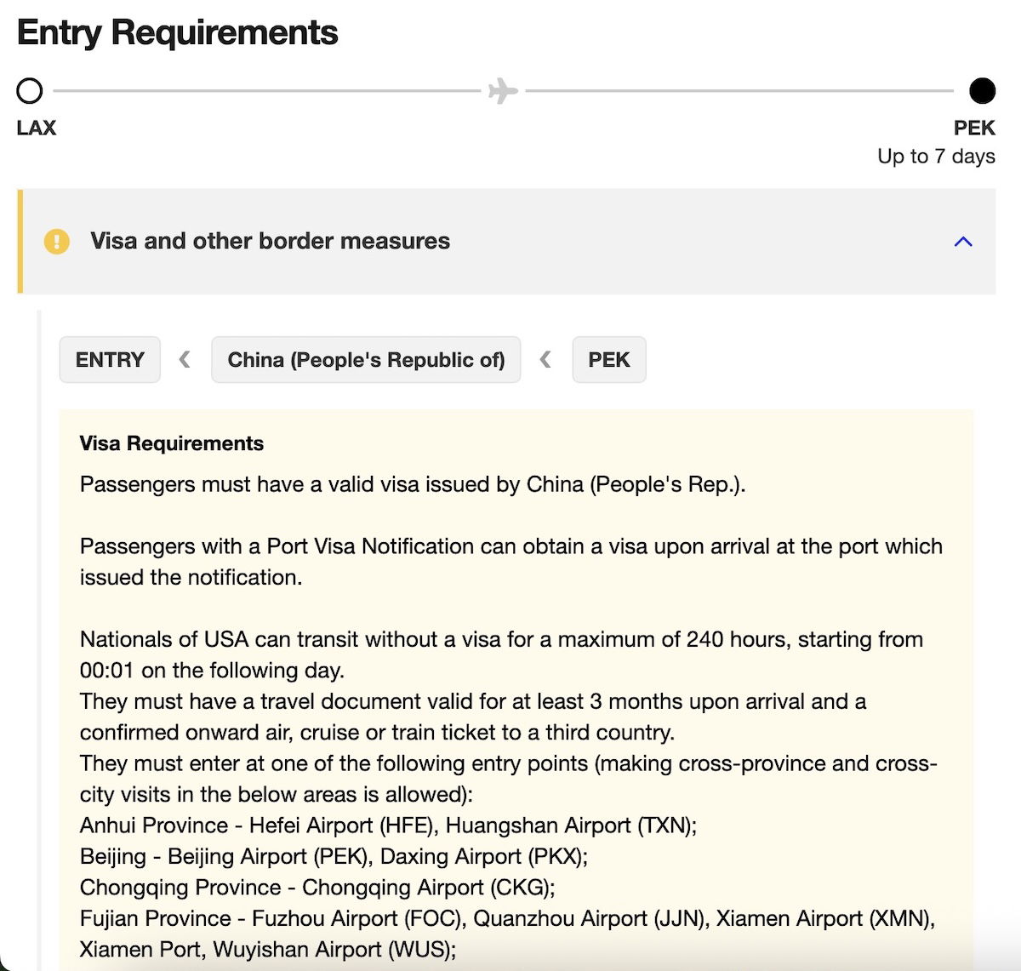The image size is (1021, 971).
Task: Collapse the section using the blue chevron
Action: 963,242
